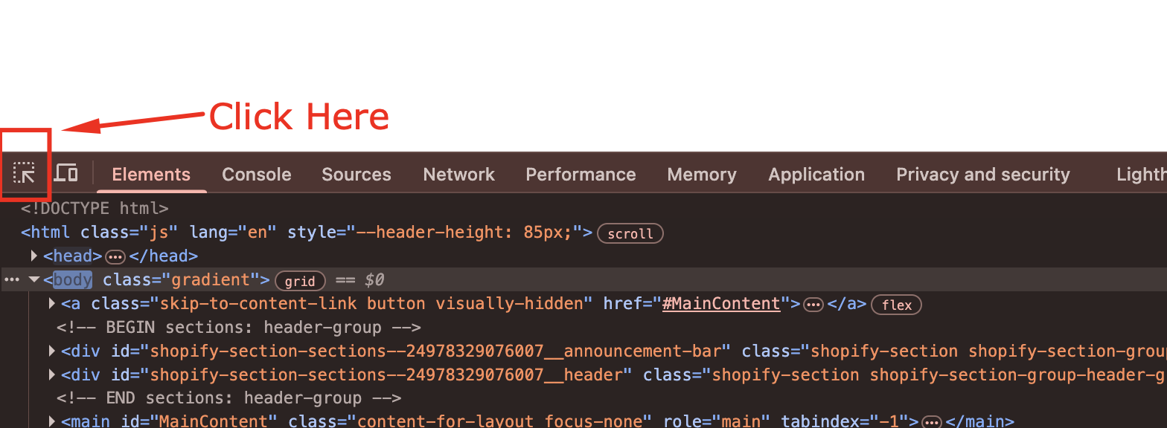1167x428 pixels.
Task: Toggle the flex badge on the anchor element
Action: tap(896, 305)
